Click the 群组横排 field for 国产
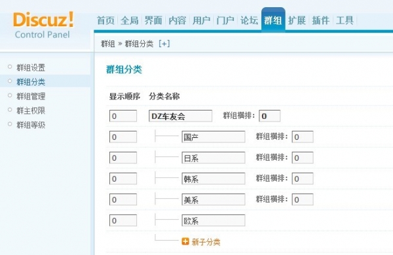The width and height of the screenshot is (393, 255). point(303,137)
